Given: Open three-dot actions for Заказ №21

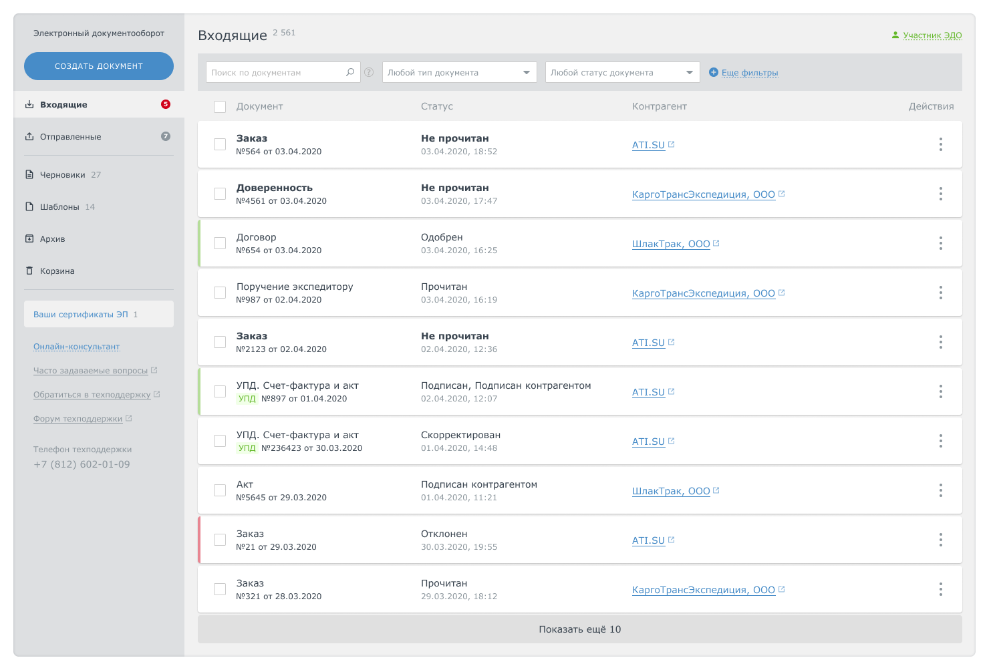Looking at the screenshot, I should [940, 540].
